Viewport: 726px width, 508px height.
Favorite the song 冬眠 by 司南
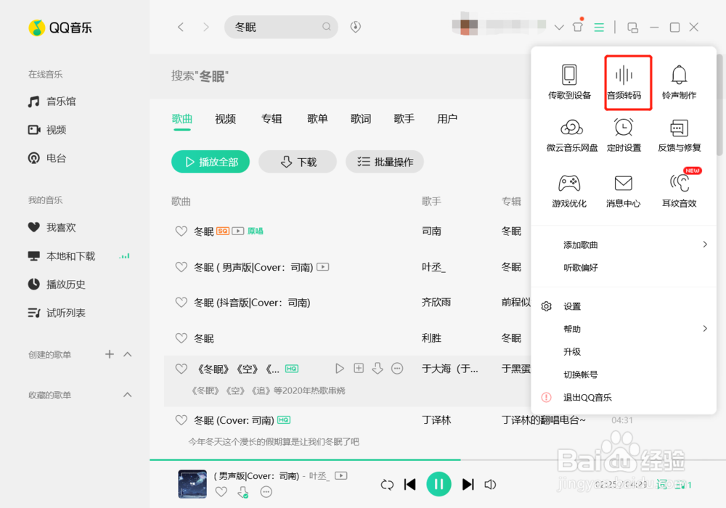pyautogui.click(x=181, y=231)
